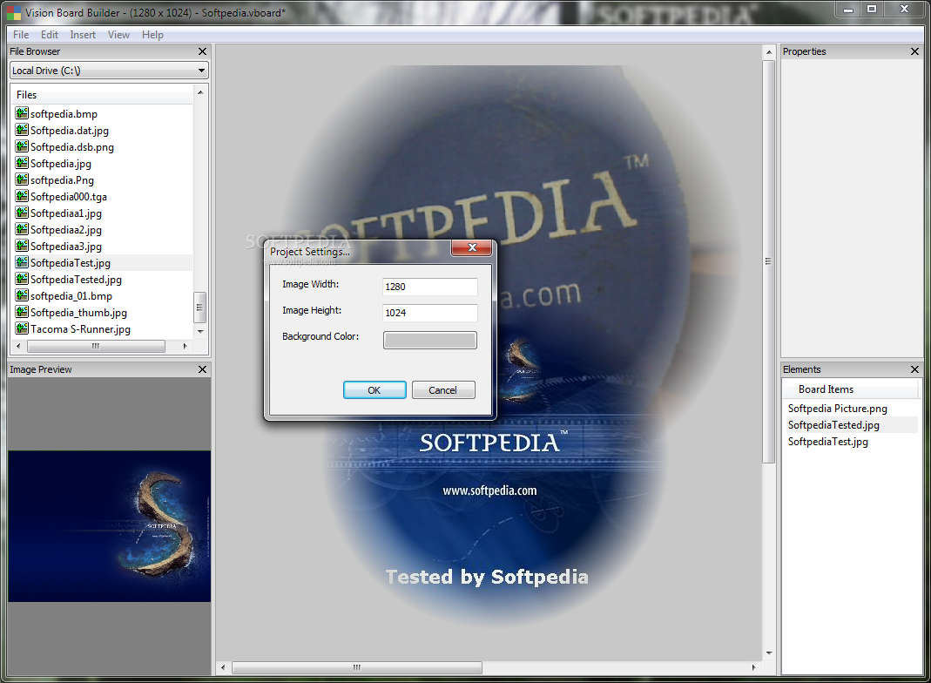Click the Tacoma S-Runner.jpg file icon
Screen dimensions: 931x683
pyautogui.click(x=22, y=328)
